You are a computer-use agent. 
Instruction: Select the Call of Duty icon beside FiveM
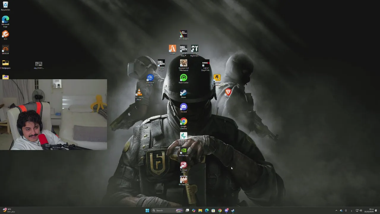(183, 51)
